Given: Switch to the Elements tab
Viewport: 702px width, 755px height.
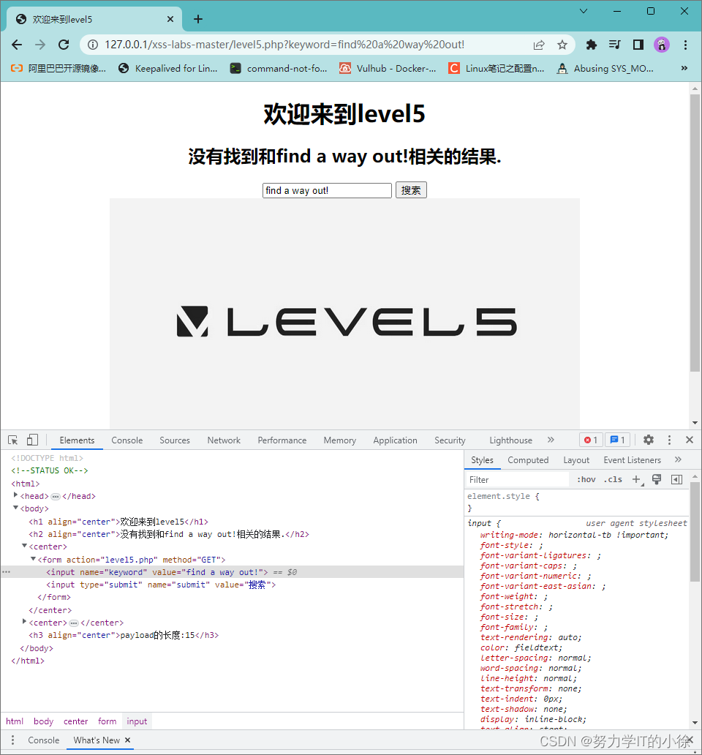Looking at the screenshot, I should pyautogui.click(x=77, y=440).
